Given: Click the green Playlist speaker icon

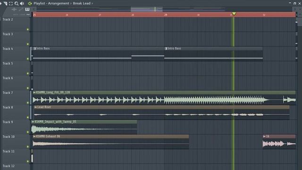Looking at the screenshot, I should click(x=30, y=3).
